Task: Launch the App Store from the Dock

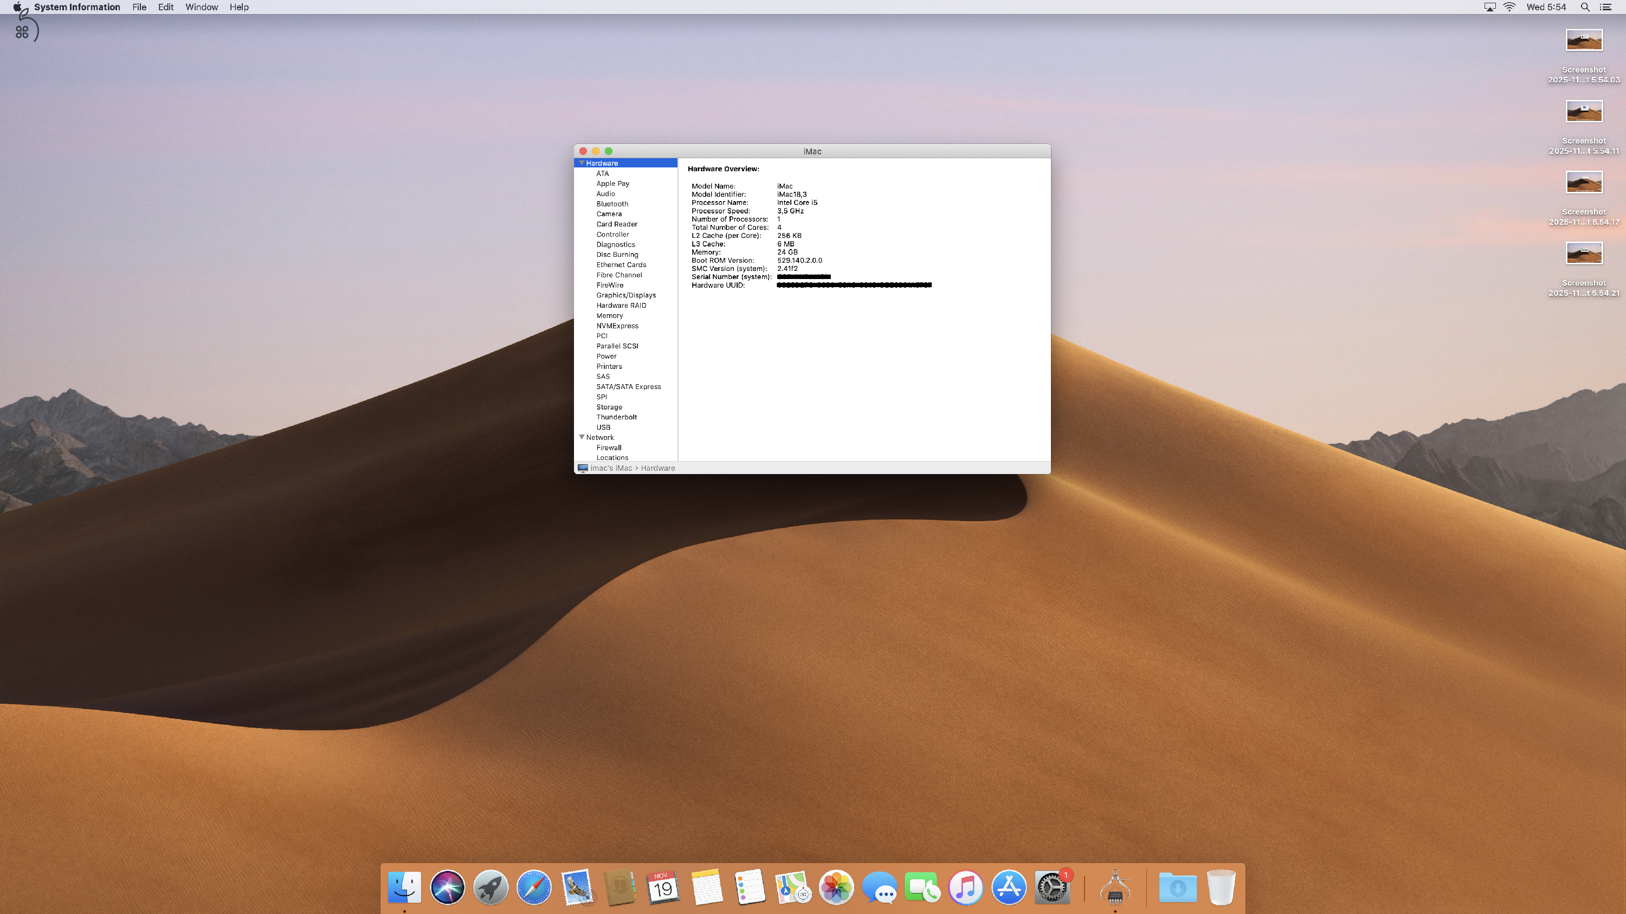Action: pyautogui.click(x=1008, y=887)
